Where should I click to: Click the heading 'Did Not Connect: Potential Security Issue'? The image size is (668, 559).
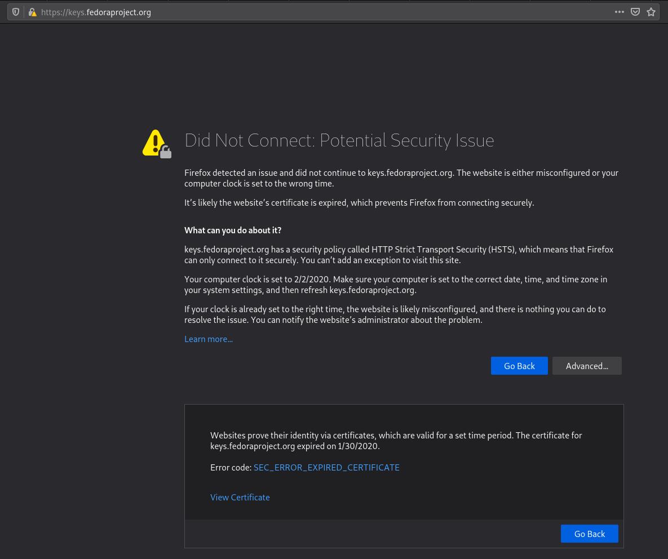click(x=339, y=140)
